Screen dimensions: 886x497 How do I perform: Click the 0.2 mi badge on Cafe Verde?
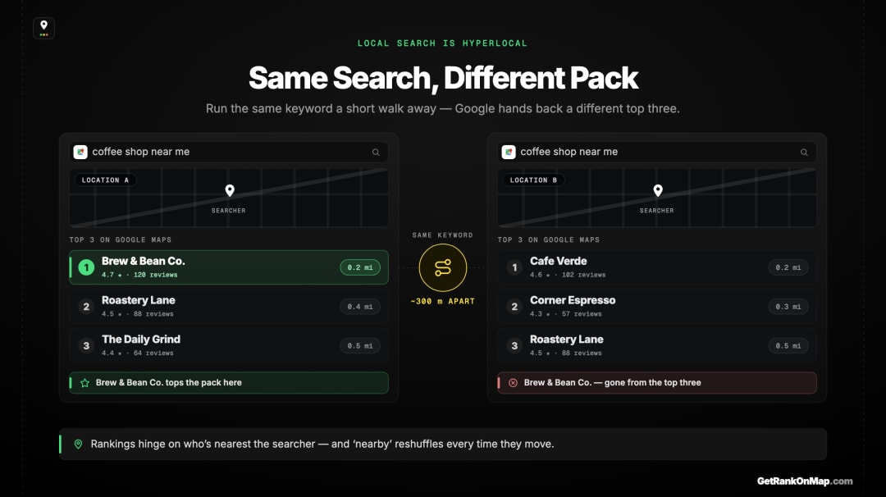tap(788, 267)
